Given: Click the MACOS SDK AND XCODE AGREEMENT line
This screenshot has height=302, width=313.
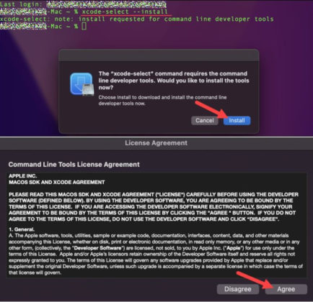Looking at the screenshot, I should (x=57, y=182).
